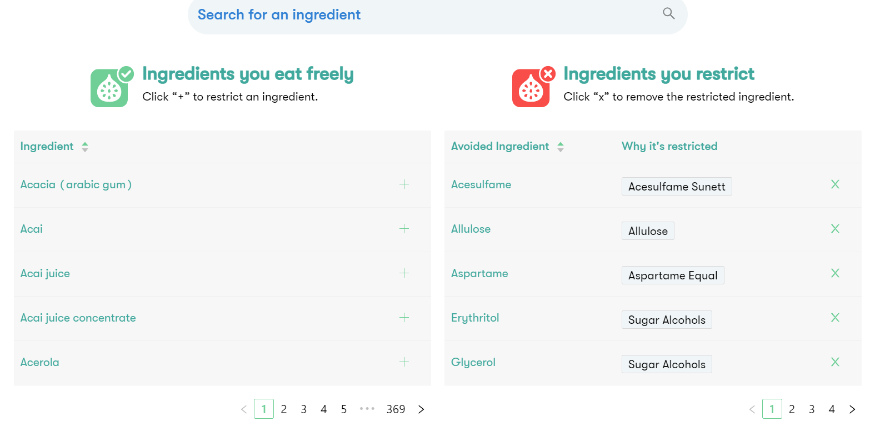Viewport: 875px width, 426px height.
Task: Sort the Avoided Ingredient column
Action: 561,147
